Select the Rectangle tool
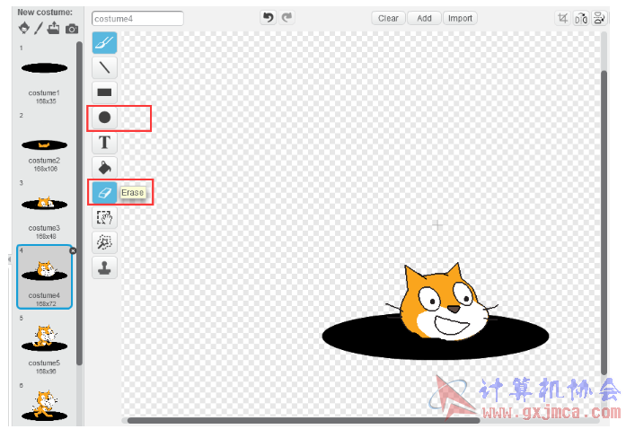 pos(104,92)
